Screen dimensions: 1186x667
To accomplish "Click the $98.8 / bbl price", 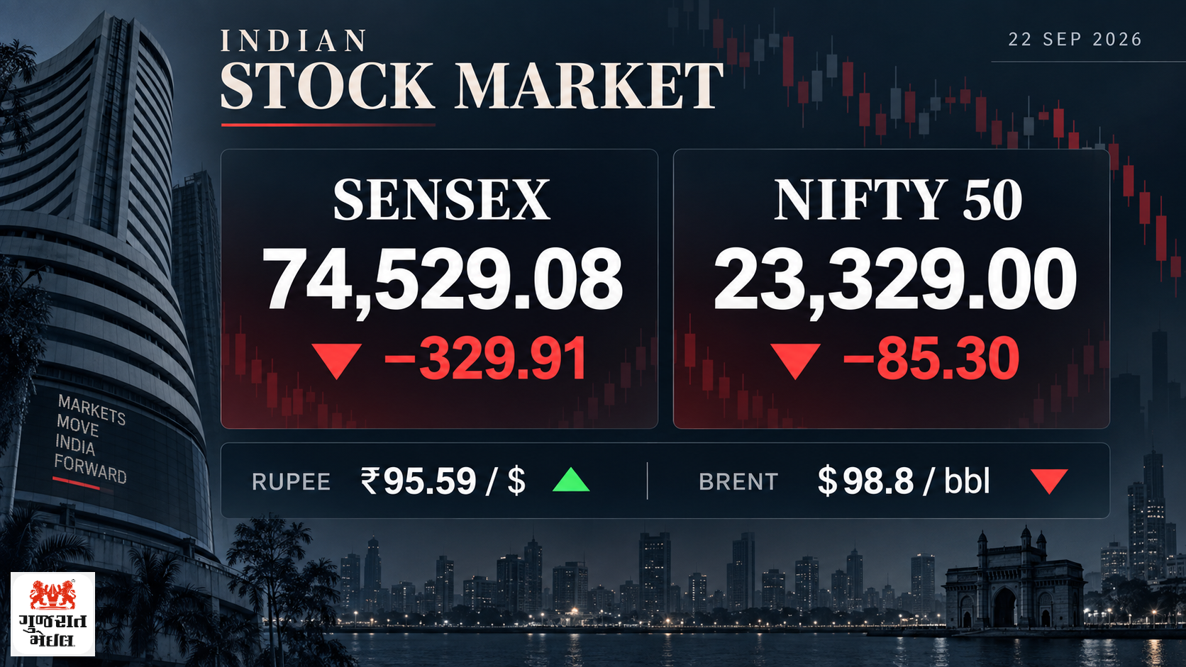I will point(904,481).
